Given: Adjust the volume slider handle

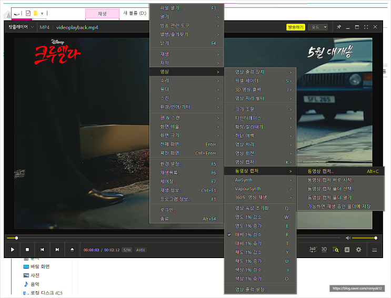Looking at the screenshot, I should 376,238.
